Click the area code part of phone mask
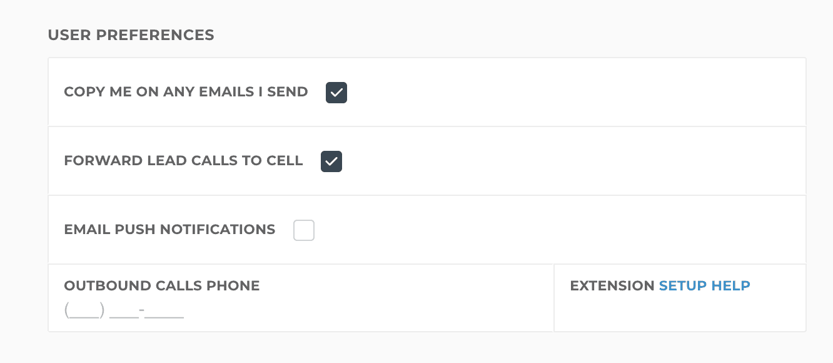The height and width of the screenshot is (363, 833). pos(84,310)
